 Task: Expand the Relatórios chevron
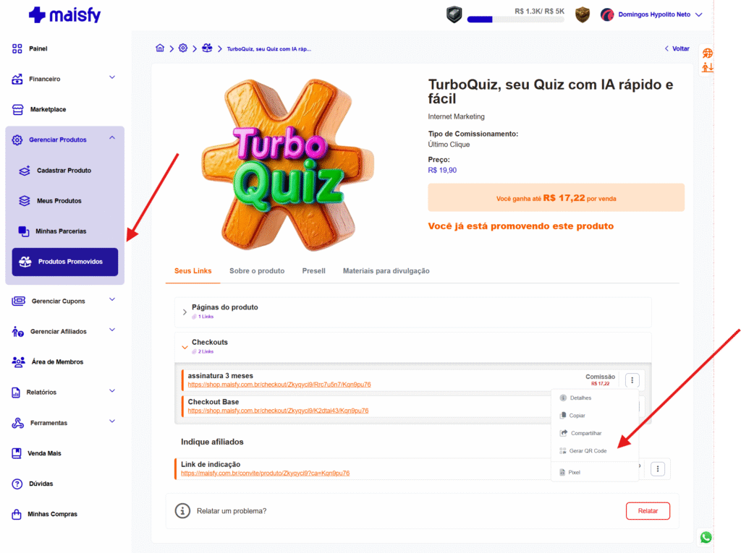coord(112,391)
